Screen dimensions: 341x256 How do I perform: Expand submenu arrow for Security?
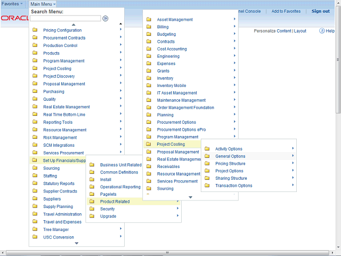point(177,209)
